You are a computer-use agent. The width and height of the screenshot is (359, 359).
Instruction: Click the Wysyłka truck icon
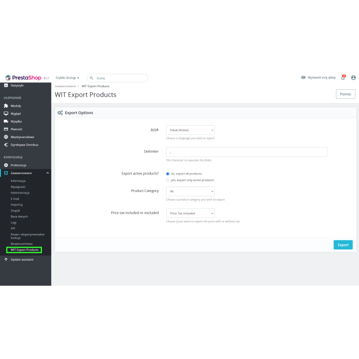pos(6,121)
